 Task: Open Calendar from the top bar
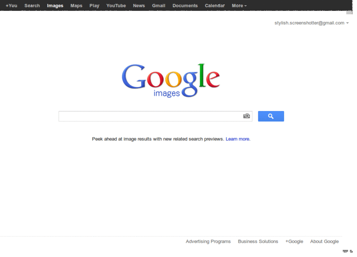tap(215, 6)
